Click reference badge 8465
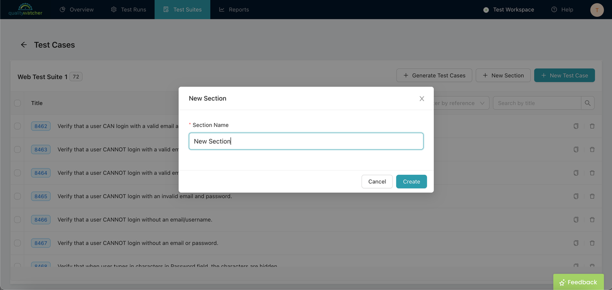 [x=41, y=196]
